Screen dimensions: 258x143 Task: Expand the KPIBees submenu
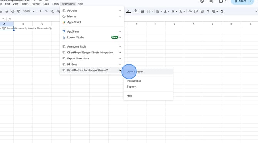(x=92, y=64)
